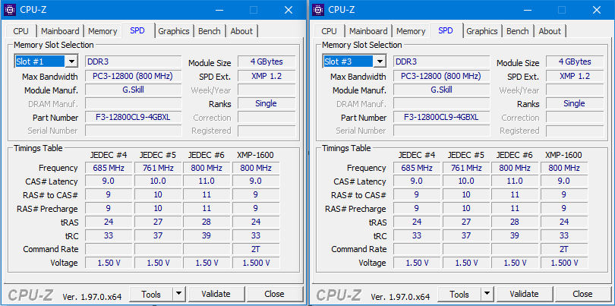Click XMP 1.2 SPD Ext. value in right window
The image size is (615, 306).
(x=575, y=76)
